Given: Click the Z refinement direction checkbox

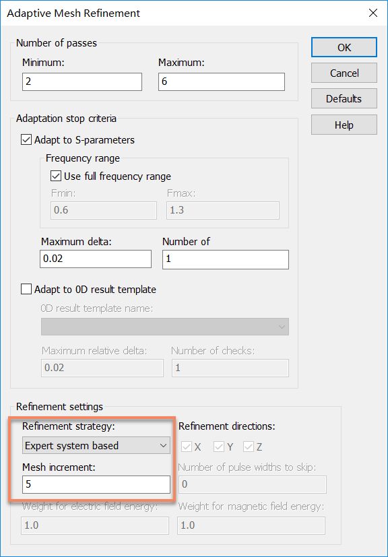Looking at the screenshot, I should click(249, 447).
